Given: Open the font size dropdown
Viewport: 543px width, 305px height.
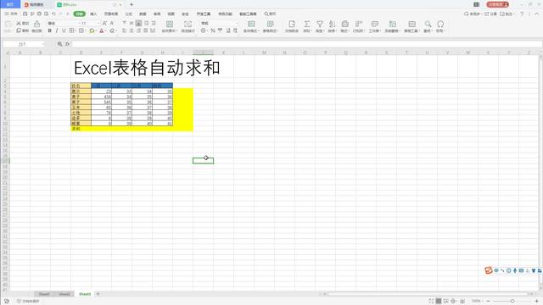Looking at the screenshot, I should coord(98,23).
